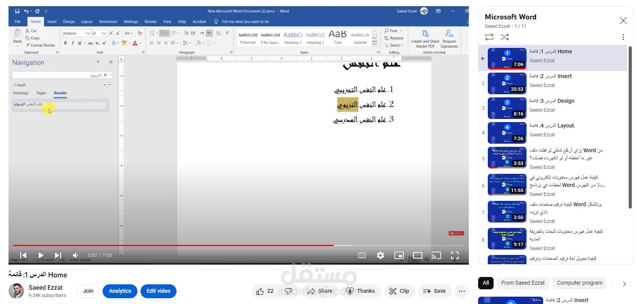Screen dimensions: 638x304
Task: Open playlist video 3 Design
Action: click(553, 107)
